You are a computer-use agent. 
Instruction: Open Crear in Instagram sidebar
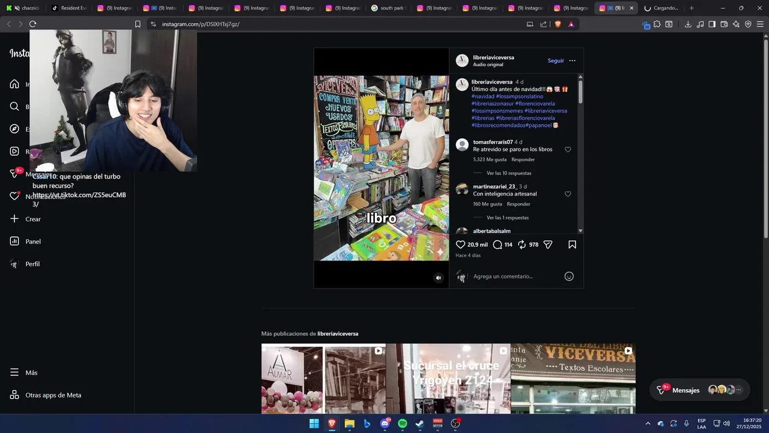coord(25,219)
